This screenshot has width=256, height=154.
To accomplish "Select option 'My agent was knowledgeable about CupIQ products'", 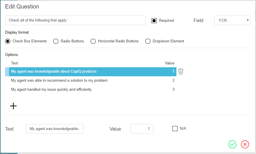I will [54, 71].
